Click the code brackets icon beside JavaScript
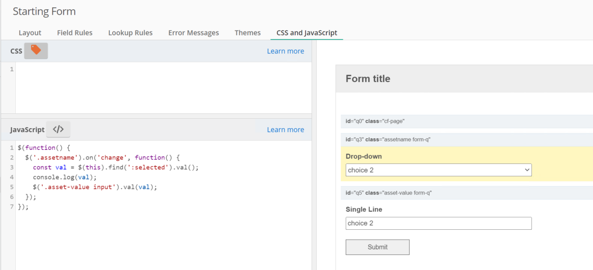Viewport: 593px width, 270px height. click(x=58, y=130)
